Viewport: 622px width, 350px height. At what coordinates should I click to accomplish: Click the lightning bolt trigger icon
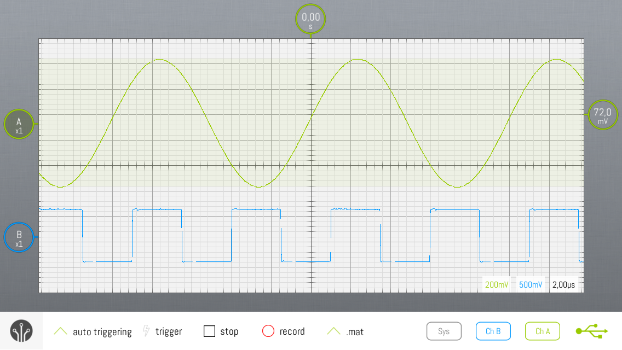pos(146,331)
